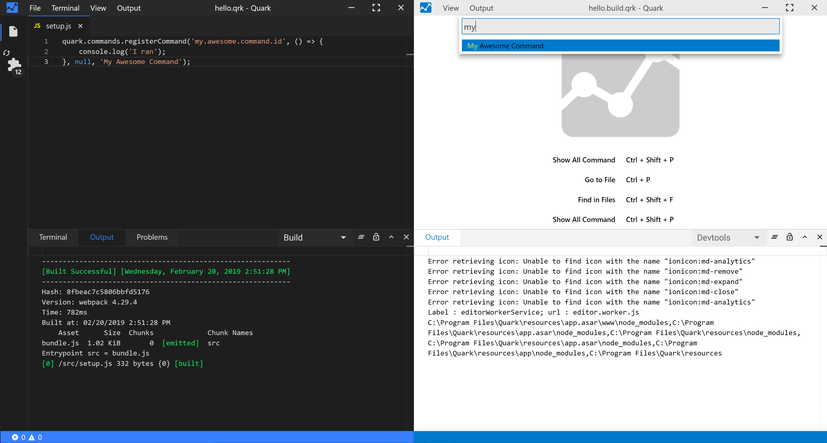Minimize the hello.build.qrk window
Viewport: 827px width, 443px height.
coord(765,8)
